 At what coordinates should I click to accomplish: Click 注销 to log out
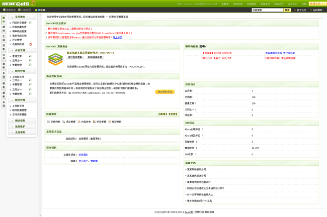[304, 4]
